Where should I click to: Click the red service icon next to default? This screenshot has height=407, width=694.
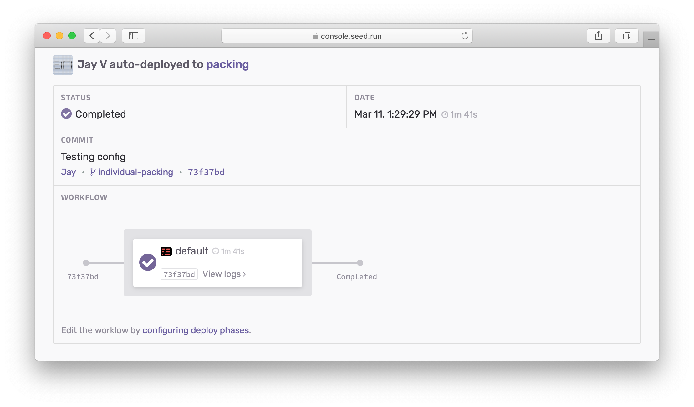point(166,251)
